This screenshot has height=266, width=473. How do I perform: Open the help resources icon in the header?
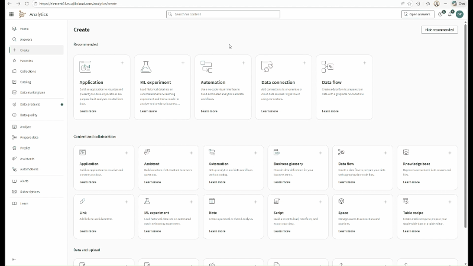(x=440, y=14)
